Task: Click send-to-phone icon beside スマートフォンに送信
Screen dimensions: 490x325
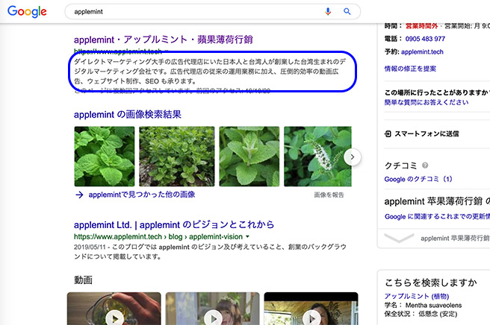Action: [388, 134]
